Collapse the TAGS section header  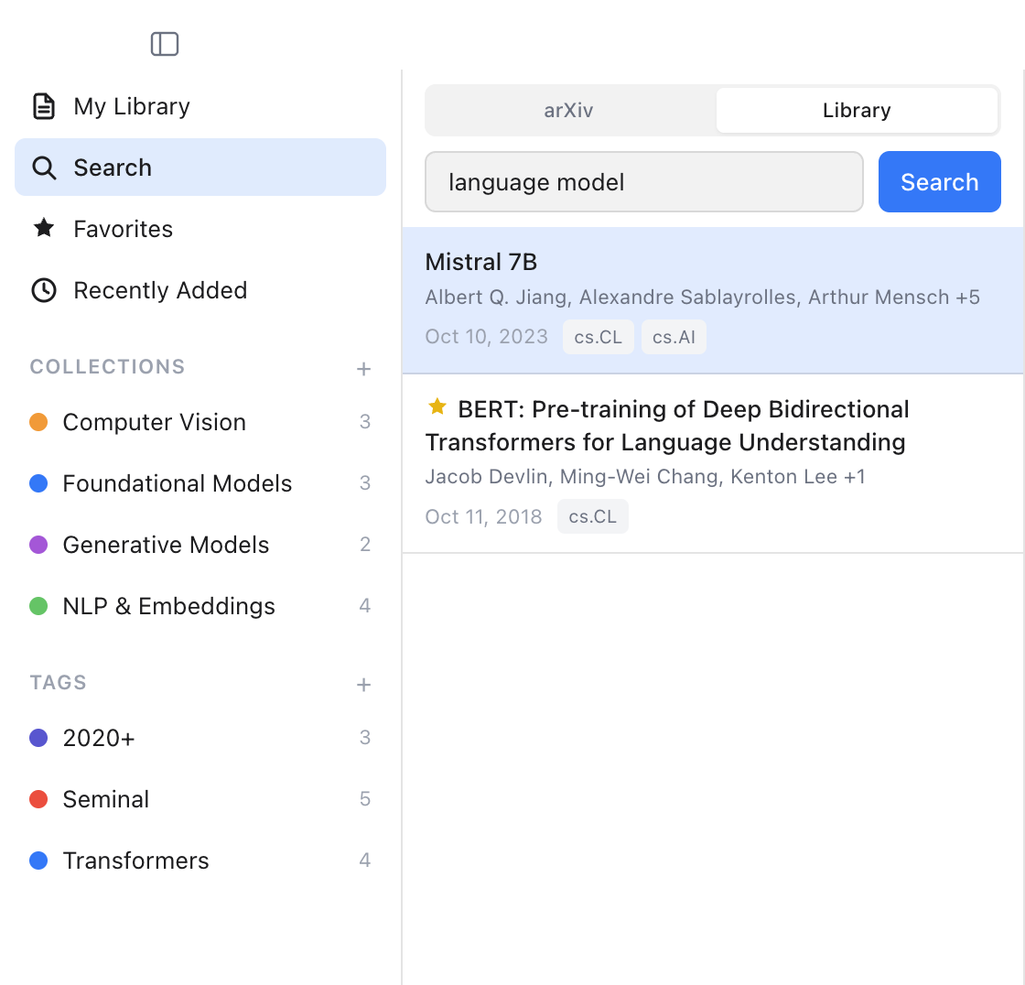tap(58, 682)
